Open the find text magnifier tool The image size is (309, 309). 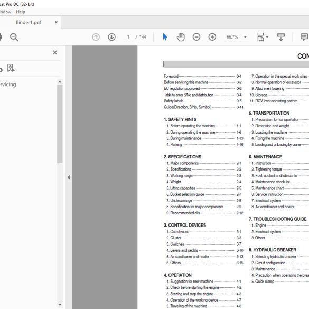click(x=14, y=37)
